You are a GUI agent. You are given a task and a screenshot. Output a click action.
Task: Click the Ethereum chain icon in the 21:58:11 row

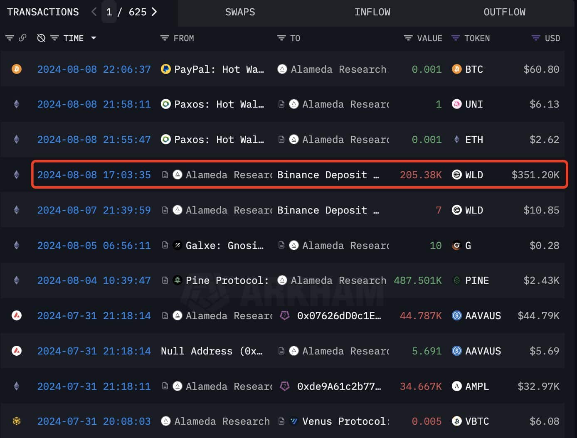(17, 104)
